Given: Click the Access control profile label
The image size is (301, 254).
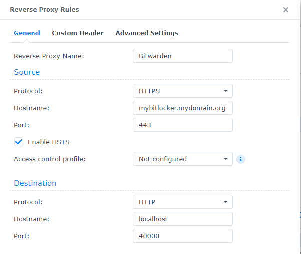Looking at the screenshot, I should point(50,159).
